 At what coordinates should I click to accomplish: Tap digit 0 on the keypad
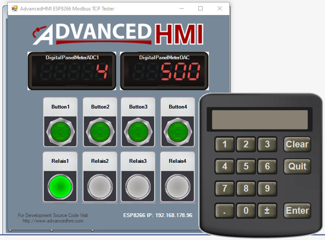click(246, 211)
